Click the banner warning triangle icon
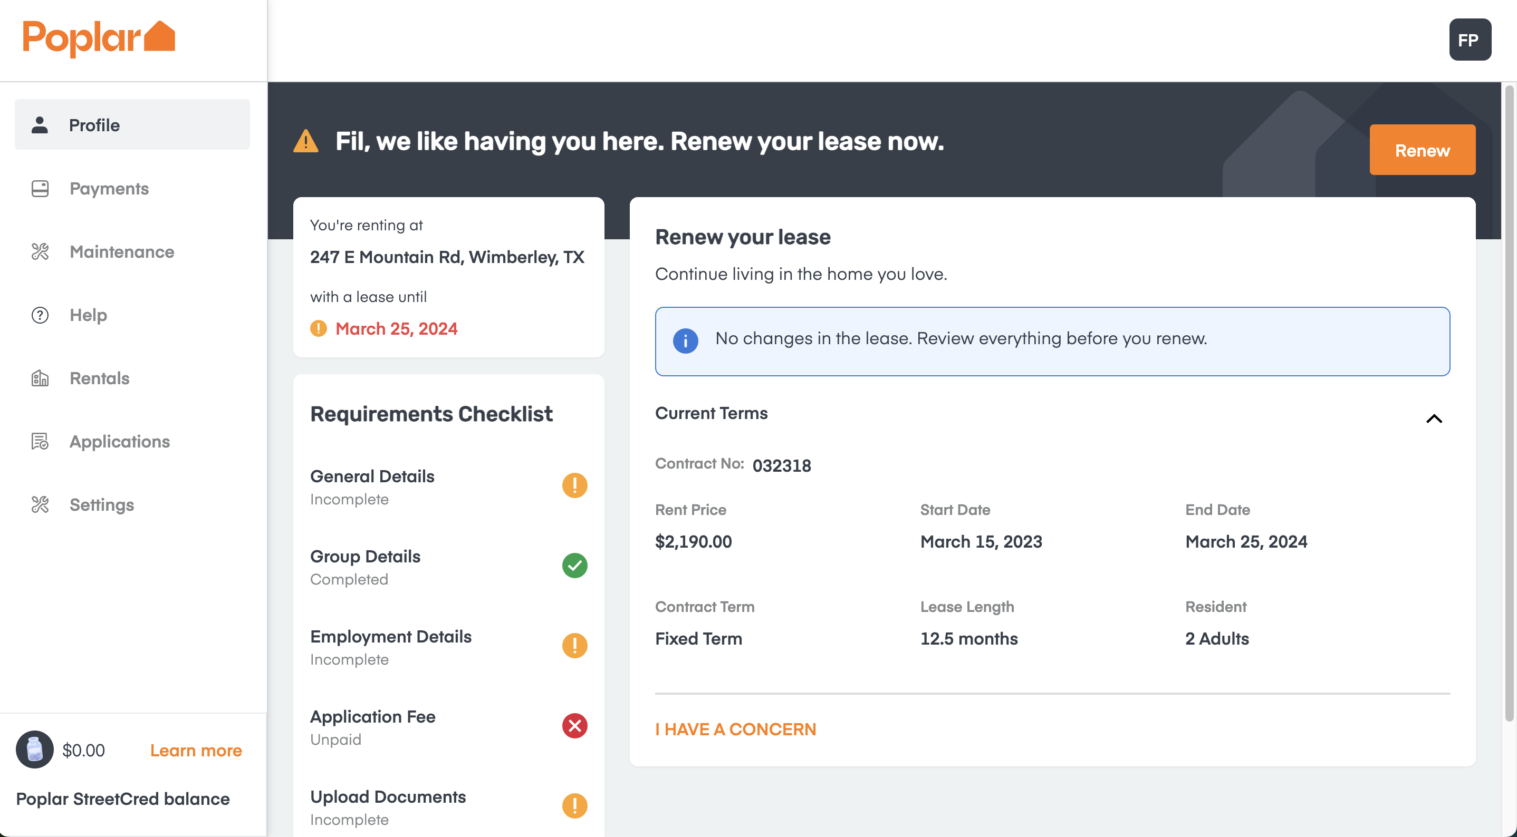This screenshot has height=837, width=1517. (x=305, y=141)
